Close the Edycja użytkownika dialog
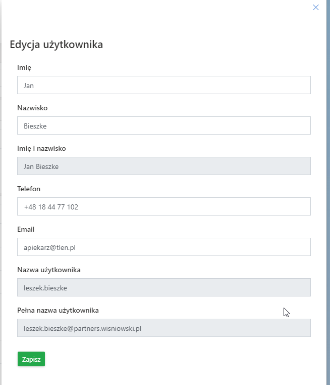The height and width of the screenshot is (385, 330). click(x=316, y=8)
